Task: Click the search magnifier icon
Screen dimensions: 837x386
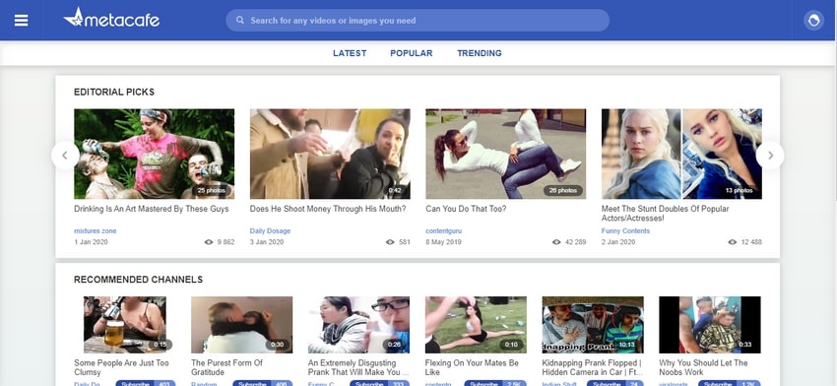Action: [x=240, y=20]
